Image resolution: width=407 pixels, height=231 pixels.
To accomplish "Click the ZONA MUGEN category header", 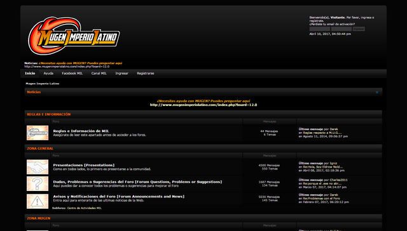I will click(x=39, y=218).
